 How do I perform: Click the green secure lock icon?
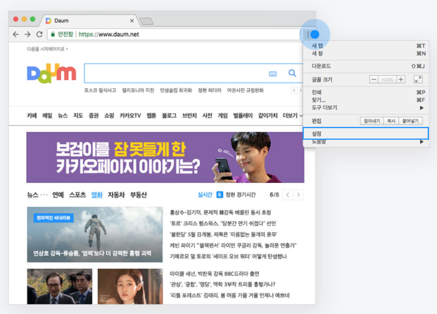tap(53, 34)
